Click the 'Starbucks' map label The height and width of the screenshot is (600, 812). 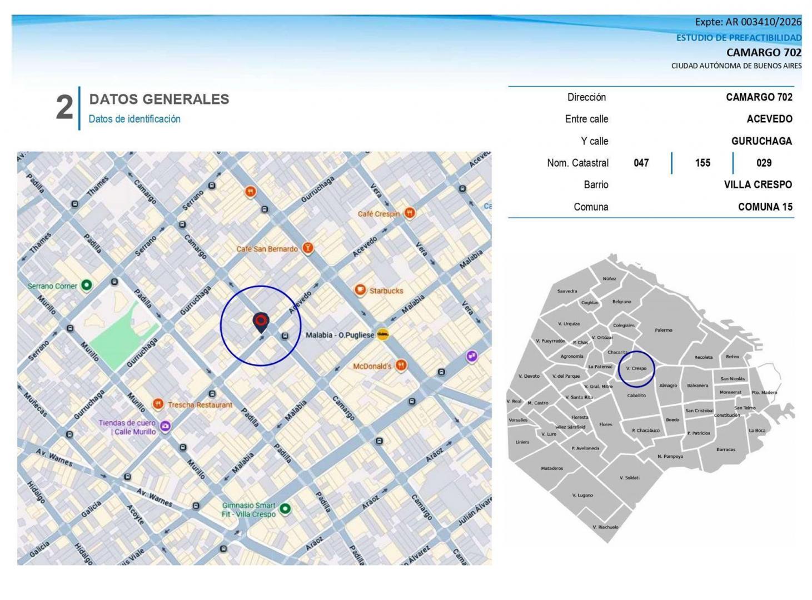(386, 291)
